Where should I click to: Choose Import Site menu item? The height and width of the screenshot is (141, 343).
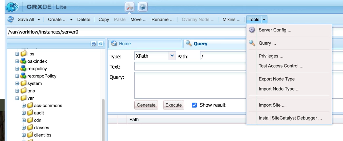coord(289,105)
